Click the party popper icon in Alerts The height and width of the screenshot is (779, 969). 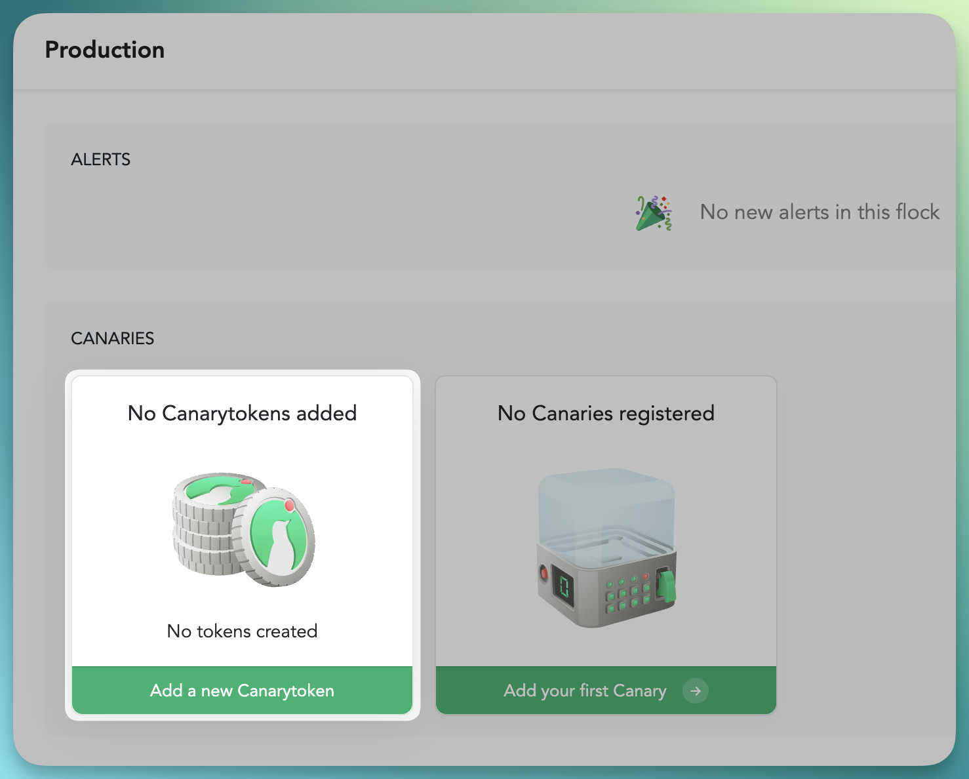(654, 213)
